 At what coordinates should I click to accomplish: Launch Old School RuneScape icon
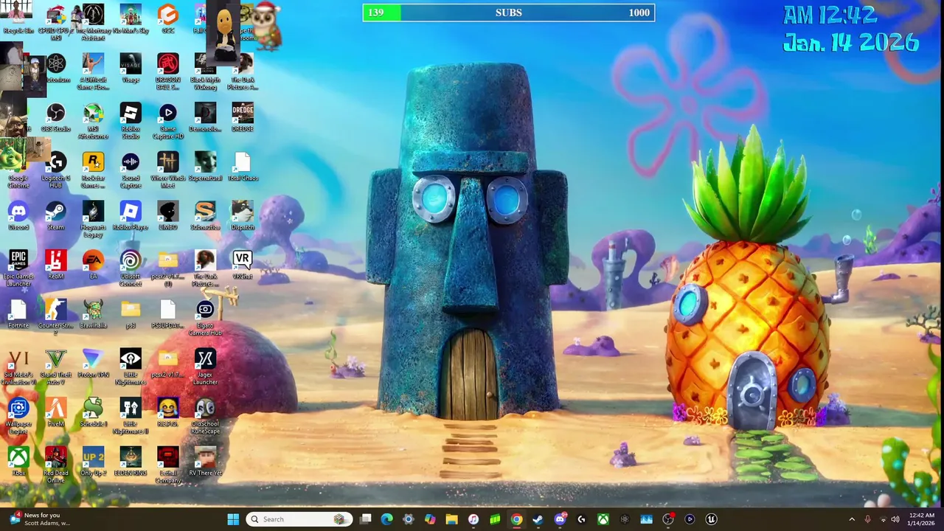(x=205, y=416)
